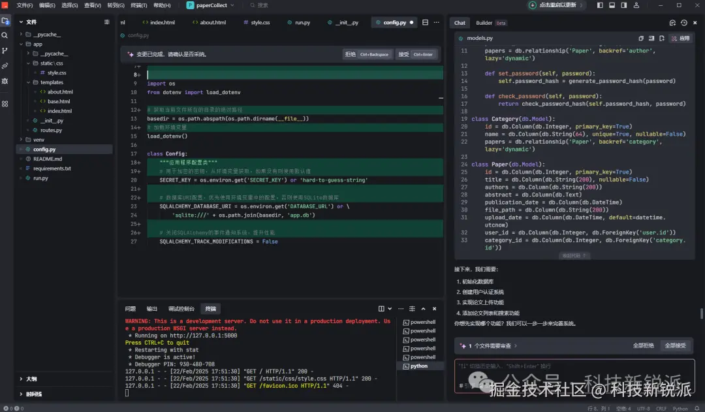705x412 pixels.
Task: Click the Python language mode in status bar
Action: coord(680,408)
